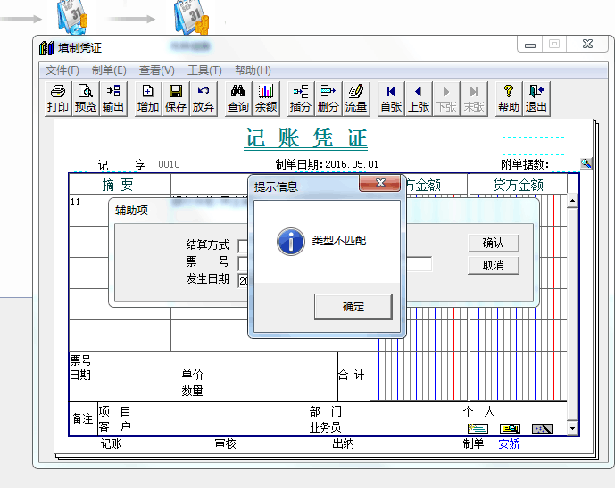Screen dimensions: 615x488
Task: Go to 上张 (Previous voucher)
Action: tap(419, 98)
